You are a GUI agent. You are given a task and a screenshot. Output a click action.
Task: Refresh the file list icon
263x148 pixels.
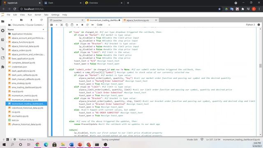(42, 20)
